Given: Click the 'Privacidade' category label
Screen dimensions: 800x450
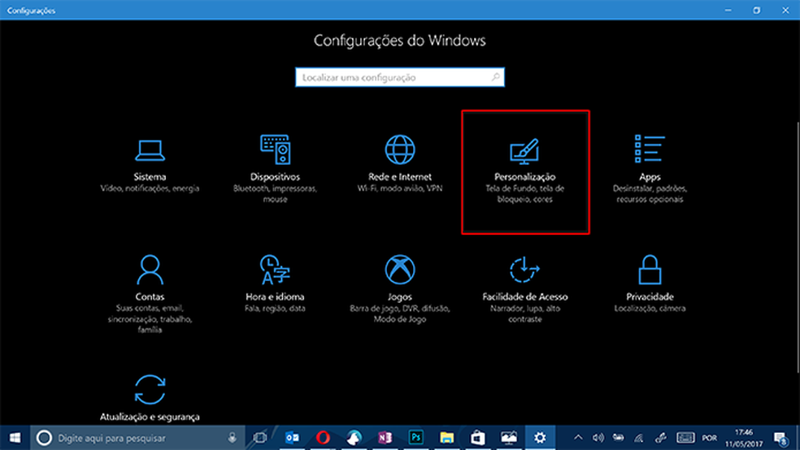Looking at the screenshot, I should 650,296.
